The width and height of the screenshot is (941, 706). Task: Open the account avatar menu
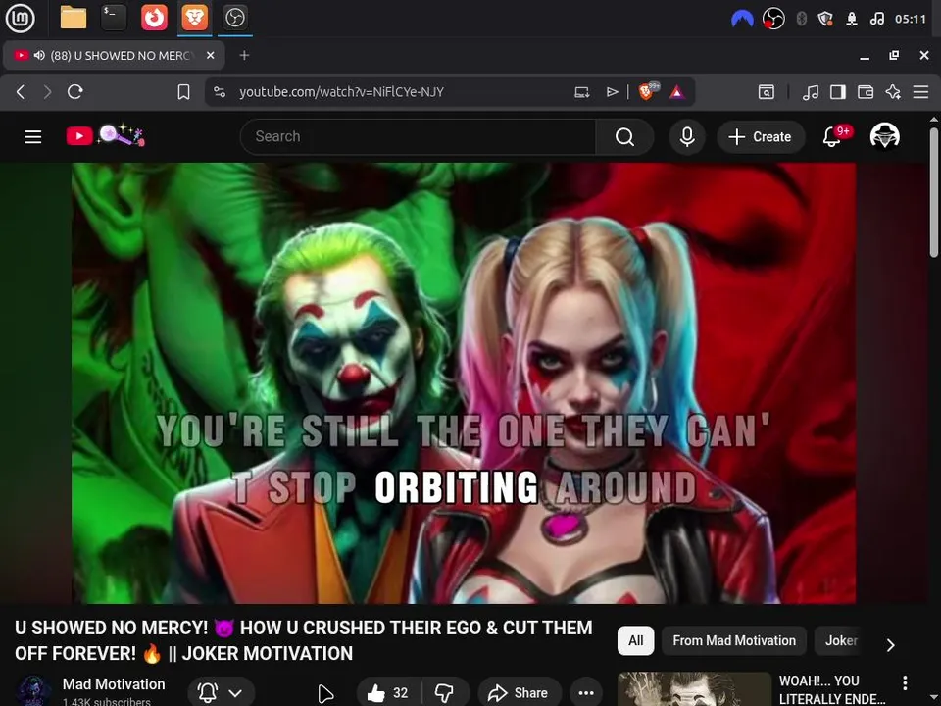[884, 136]
